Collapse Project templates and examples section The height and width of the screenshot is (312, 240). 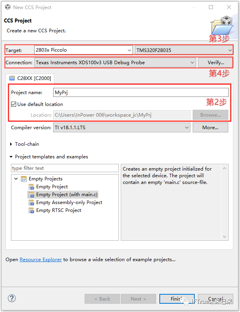tap(11, 157)
